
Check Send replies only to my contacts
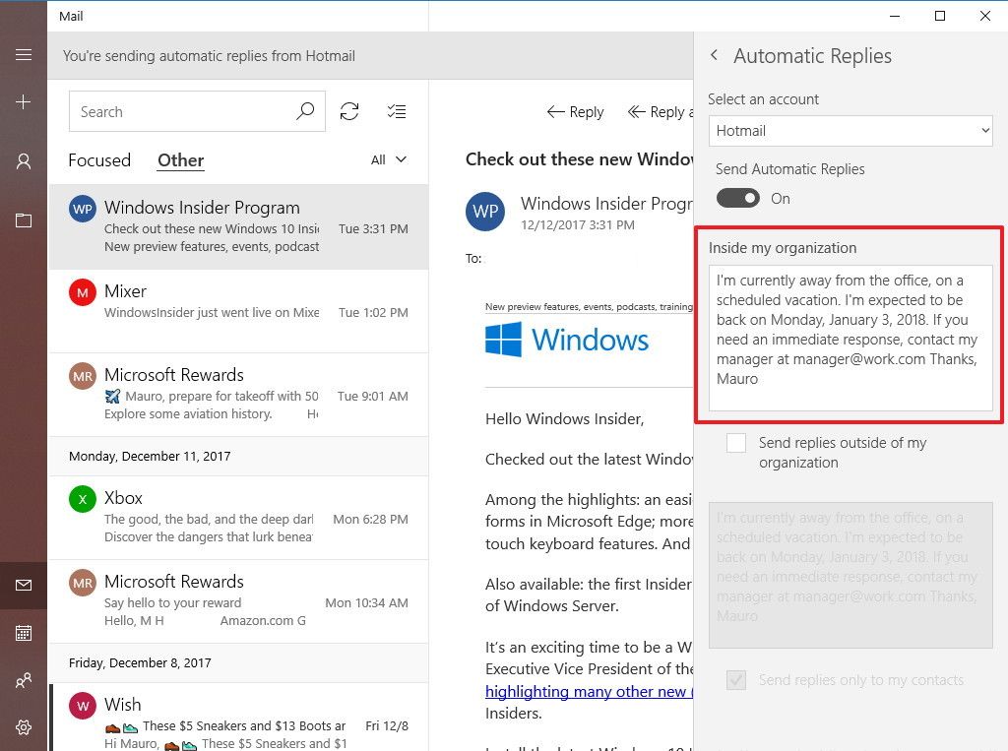point(735,679)
